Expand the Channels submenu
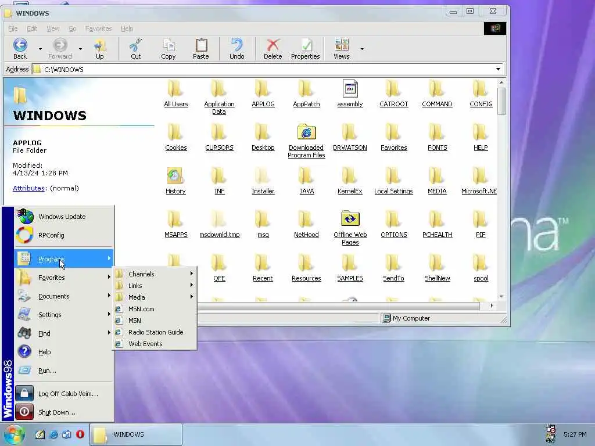This screenshot has width=595, height=446. [x=155, y=274]
